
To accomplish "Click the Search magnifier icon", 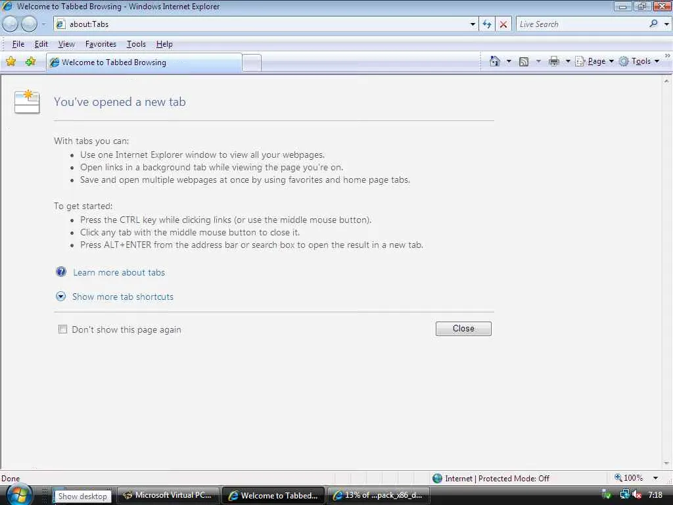I will pos(654,24).
